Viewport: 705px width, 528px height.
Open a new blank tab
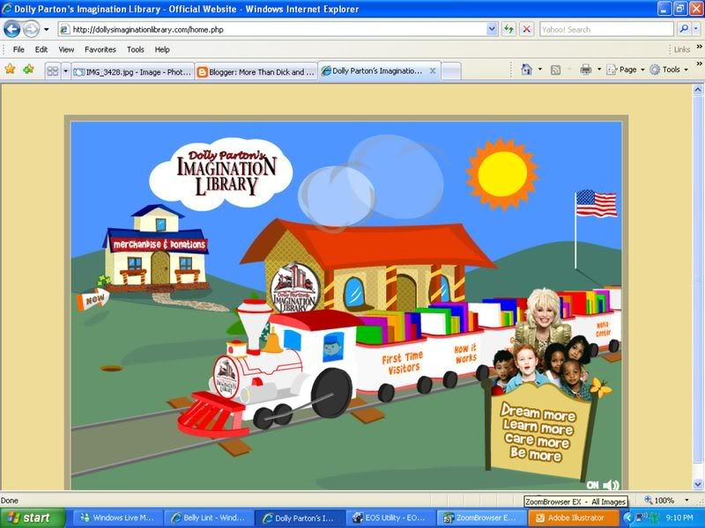coord(450,71)
